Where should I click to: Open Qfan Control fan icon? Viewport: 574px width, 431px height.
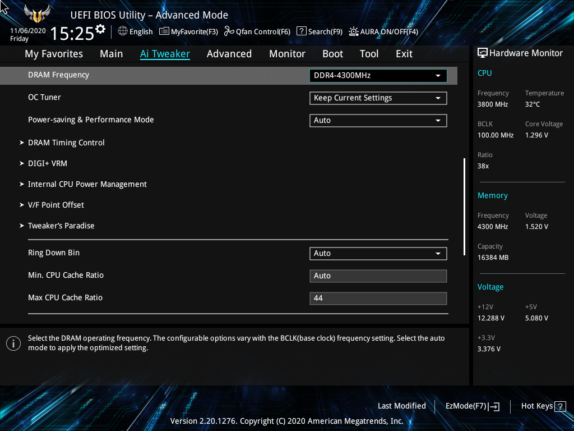(229, 31)
